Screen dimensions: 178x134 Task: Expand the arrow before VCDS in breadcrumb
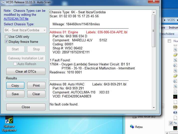click(x=165, y=20)
